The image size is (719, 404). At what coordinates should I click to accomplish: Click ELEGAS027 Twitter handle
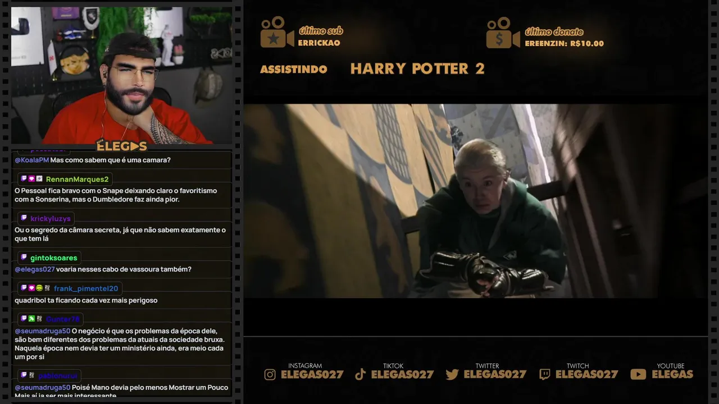click(x=495, y=374)
